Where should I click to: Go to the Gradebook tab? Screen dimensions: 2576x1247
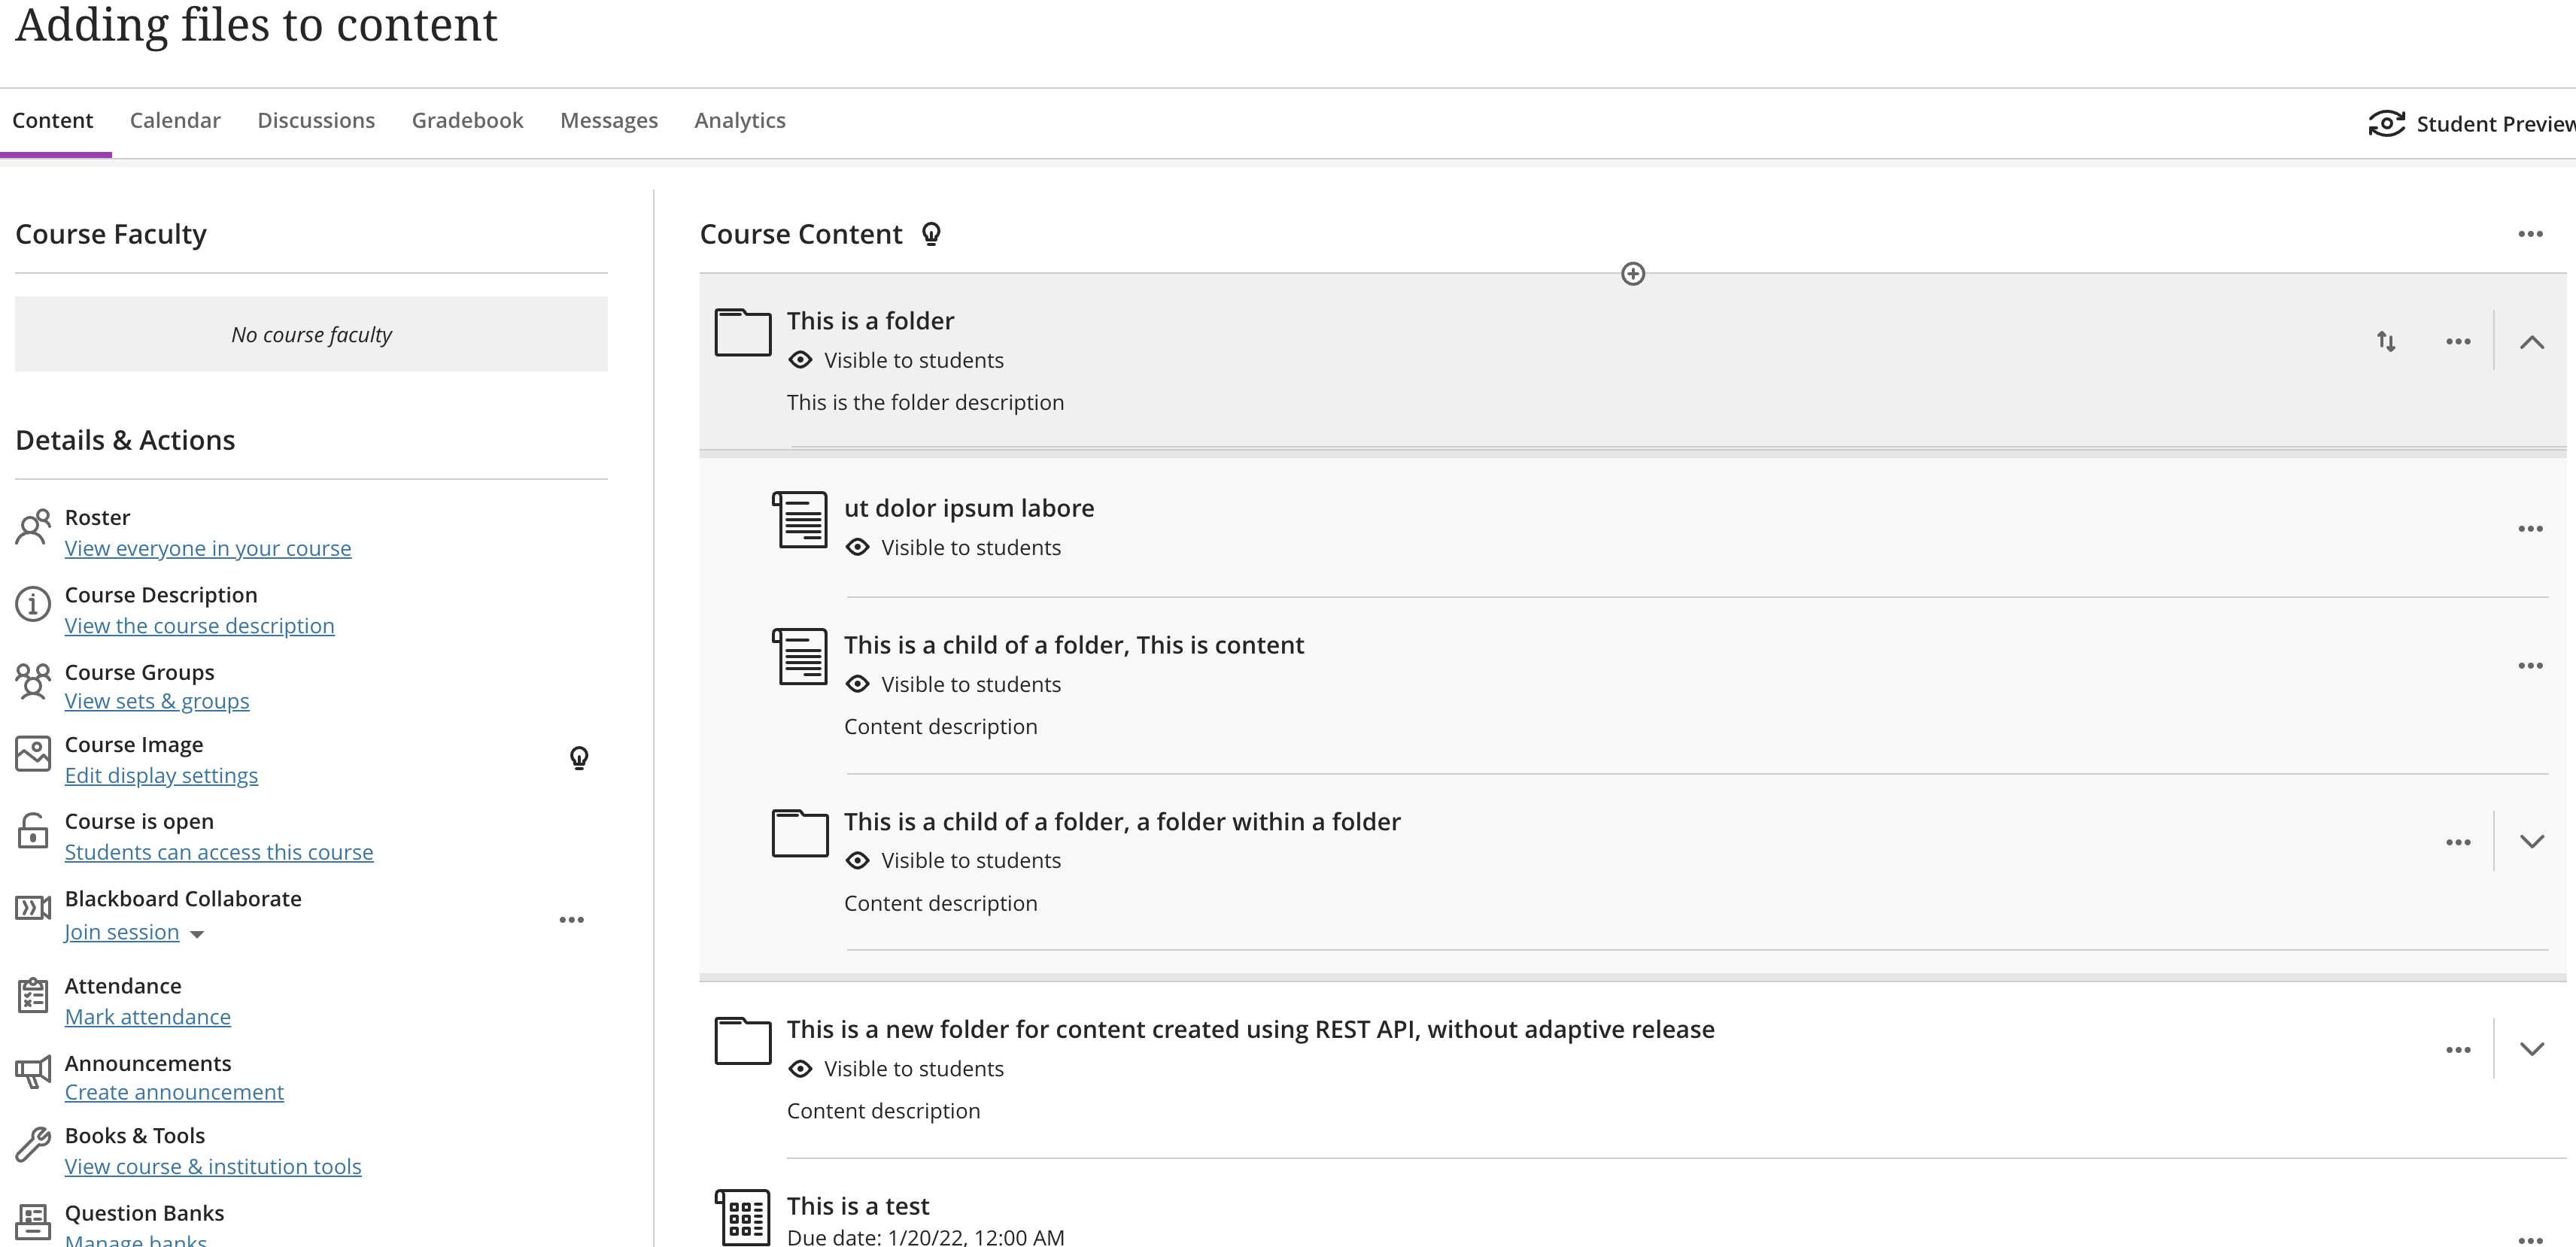click(467, 121)
